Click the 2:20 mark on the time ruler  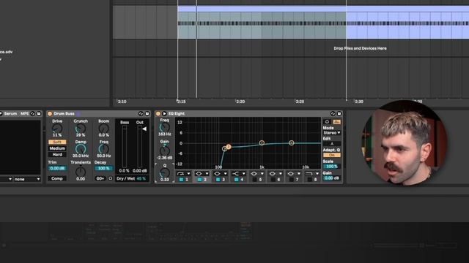point(240,102)
